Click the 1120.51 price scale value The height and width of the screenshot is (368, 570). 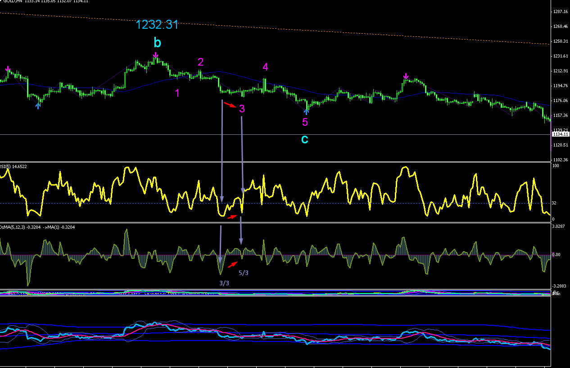(x=561, y=145)
